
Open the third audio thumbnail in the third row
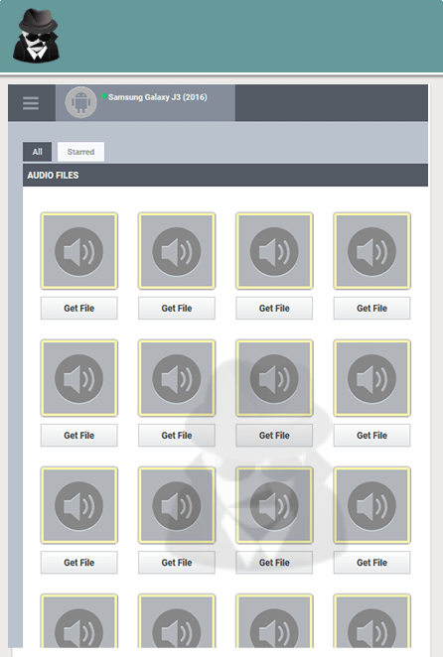click(274, 506)
